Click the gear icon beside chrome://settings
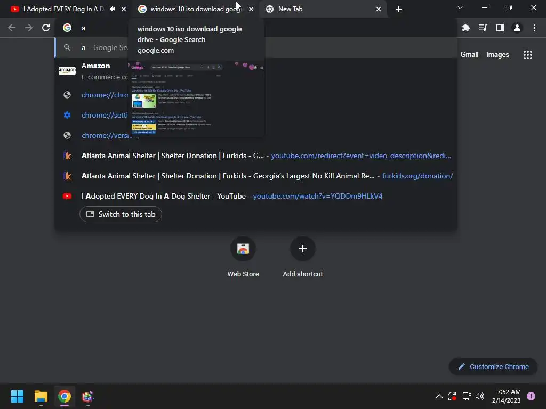Screen dimensions: 546x409 [67, 115]
